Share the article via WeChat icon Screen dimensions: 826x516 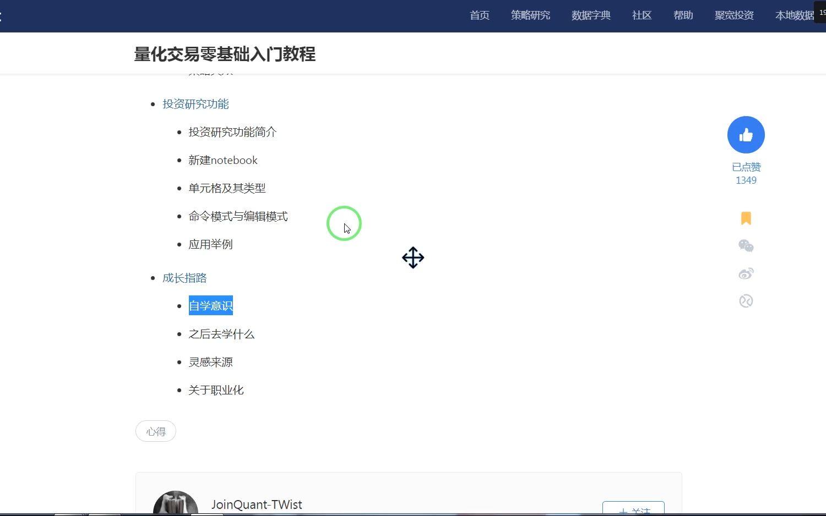point(746,246)
